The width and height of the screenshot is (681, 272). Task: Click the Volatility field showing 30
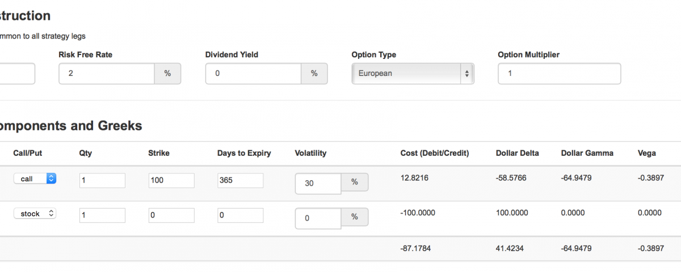[318, 183]
